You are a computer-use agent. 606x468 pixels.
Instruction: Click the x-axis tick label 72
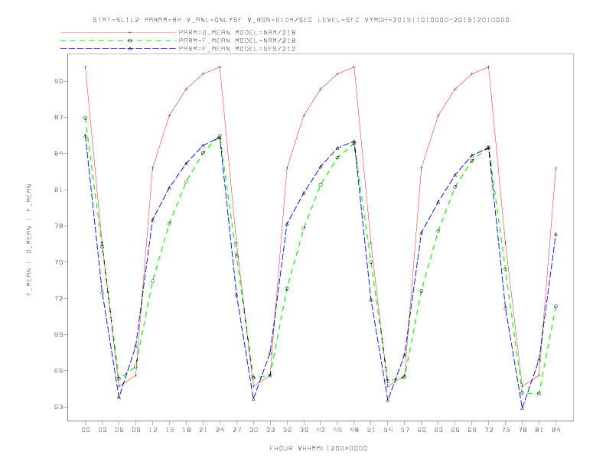(x=488, y=430)
